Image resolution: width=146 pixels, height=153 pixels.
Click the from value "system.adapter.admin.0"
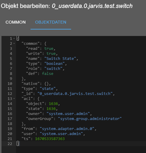67,129
